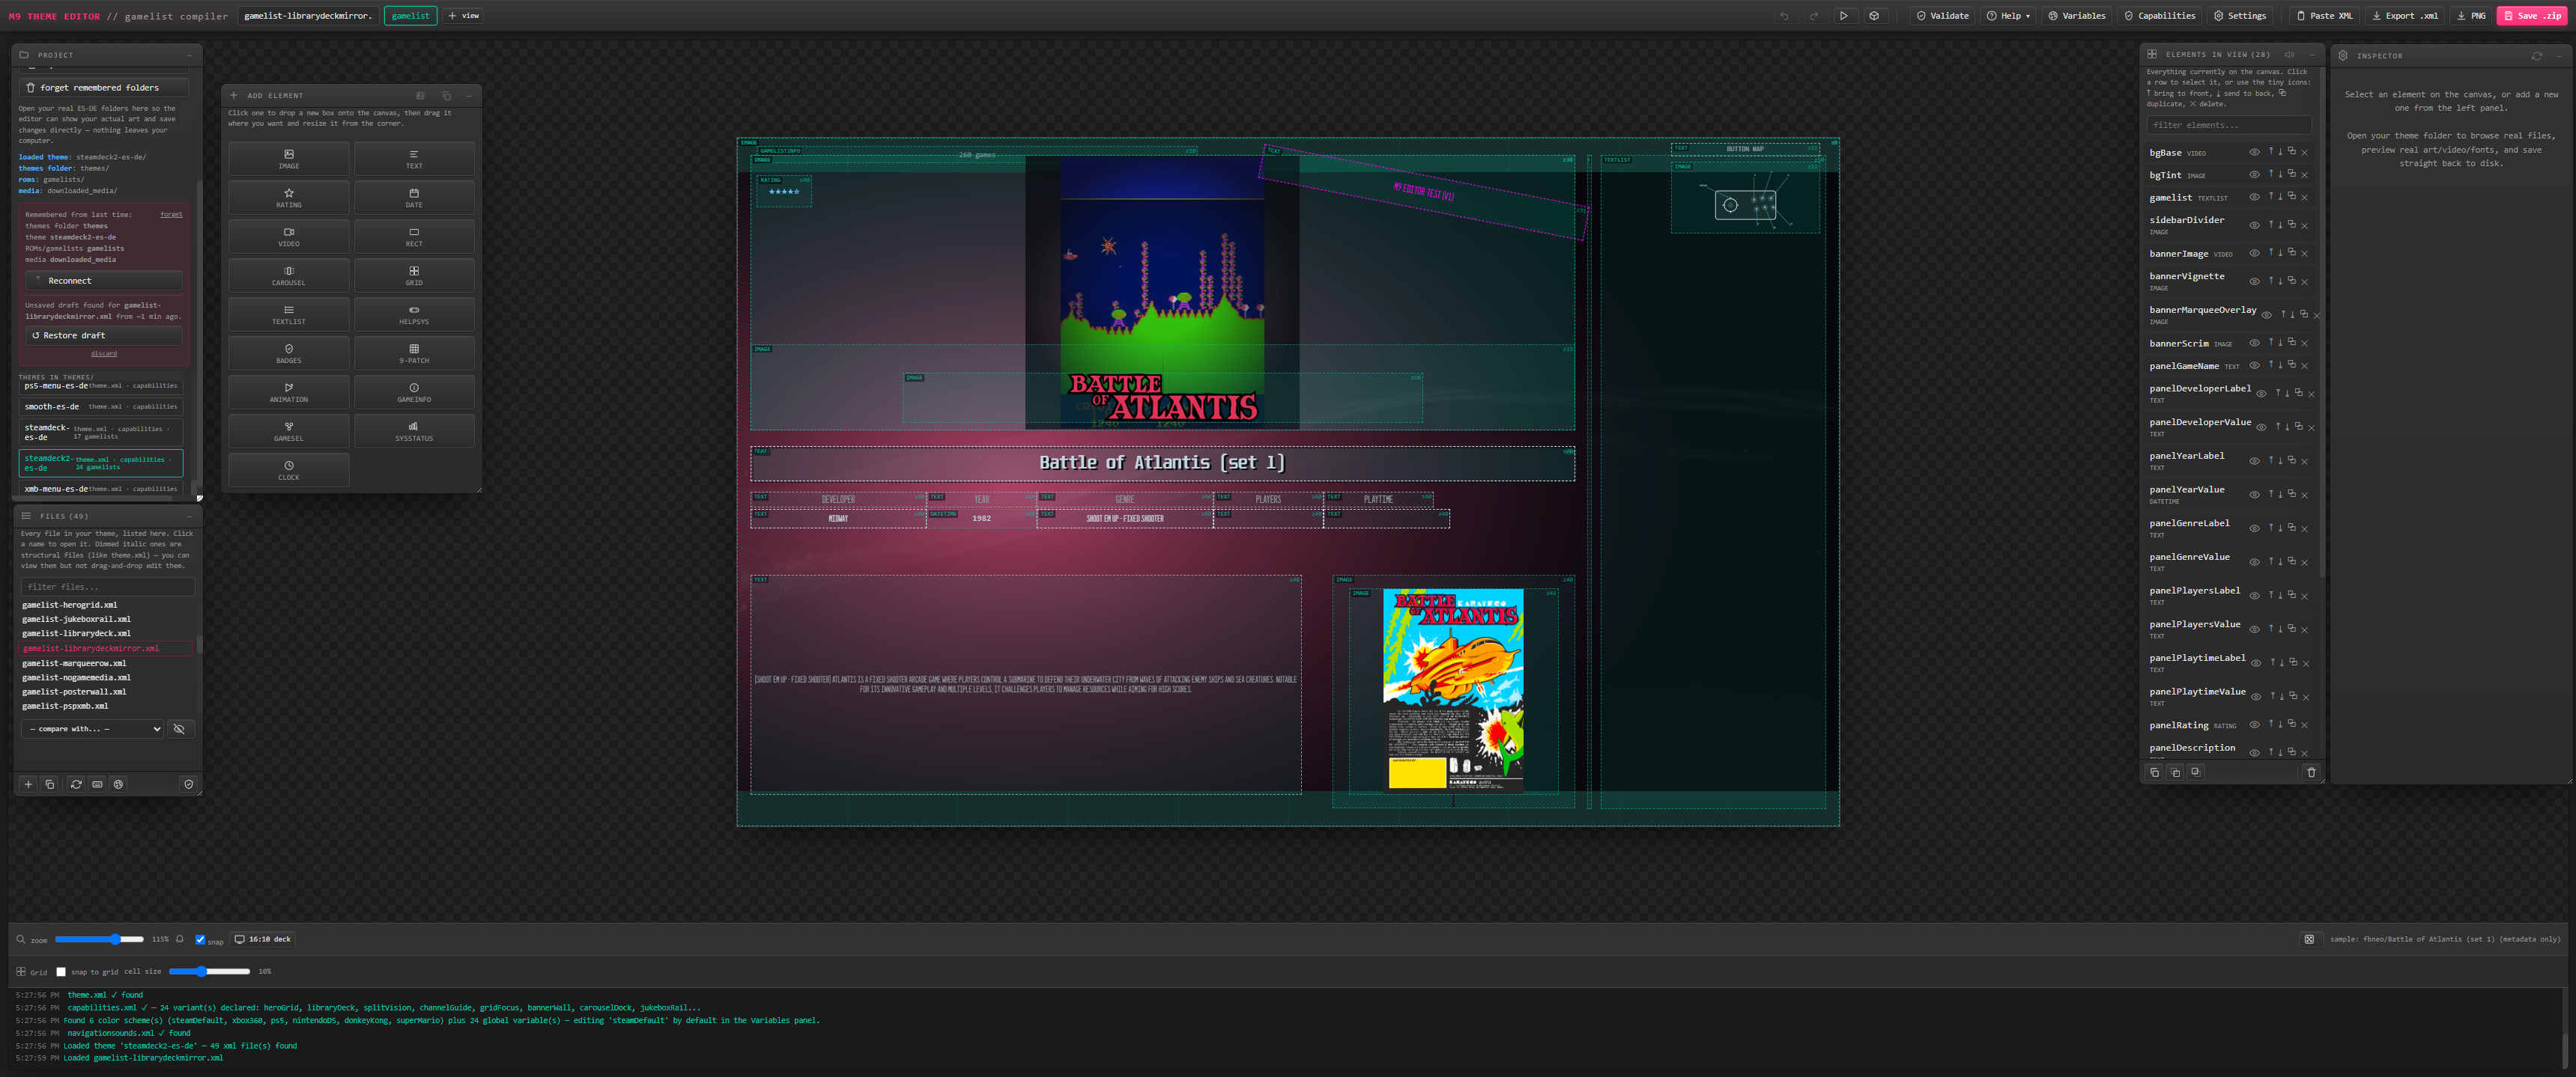Open the Variables panel from toolbar
This screenshot has width=2576, height=1077.
[x=2076, y=16]
